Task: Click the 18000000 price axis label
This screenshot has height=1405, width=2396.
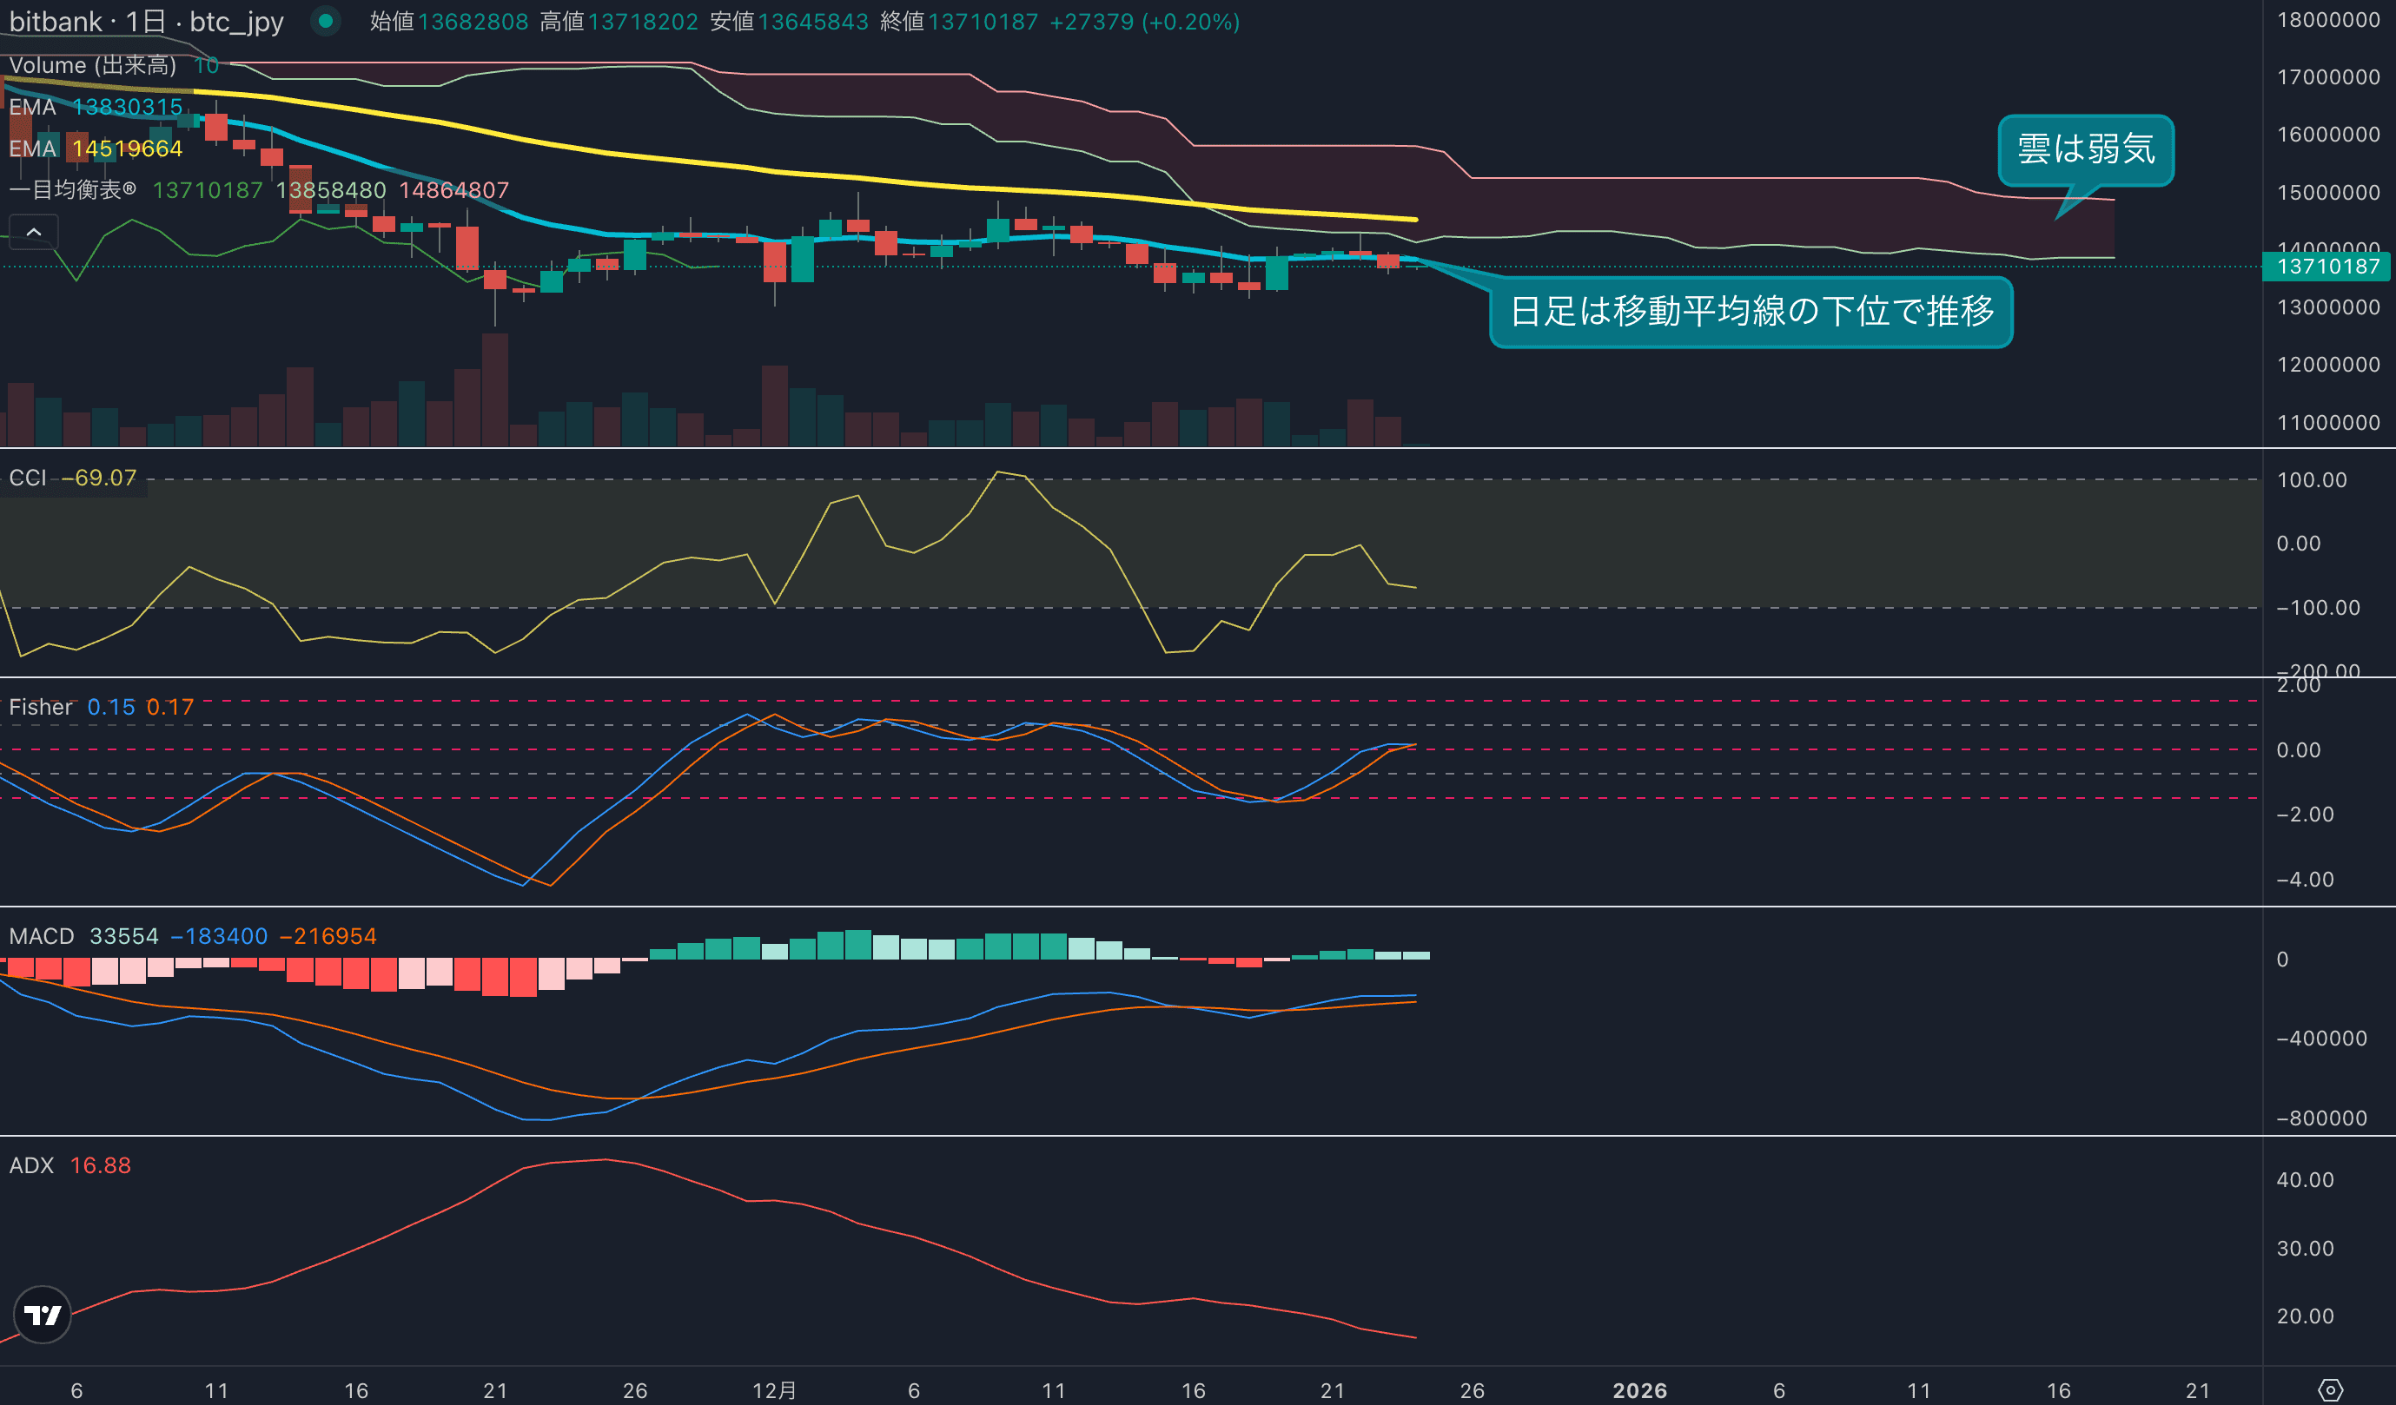Action: click(2327, 20)
